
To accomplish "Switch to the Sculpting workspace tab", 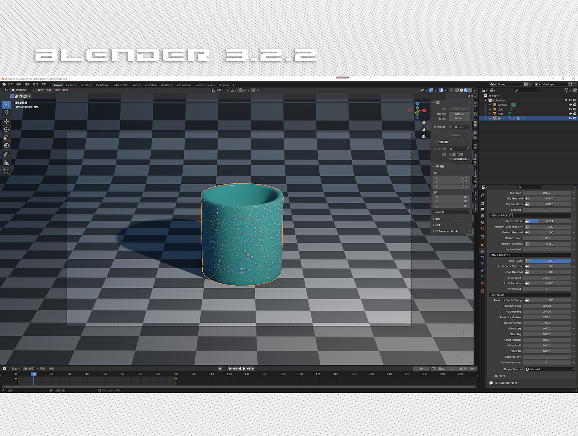I will tap(86, 85).
